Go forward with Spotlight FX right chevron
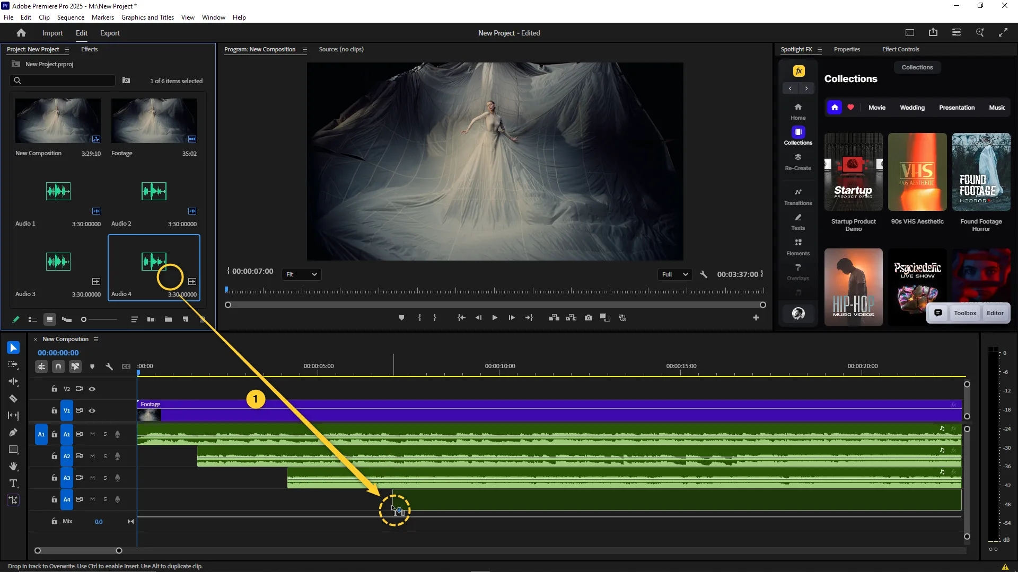The image size is (1018, 572). [806, 88]
